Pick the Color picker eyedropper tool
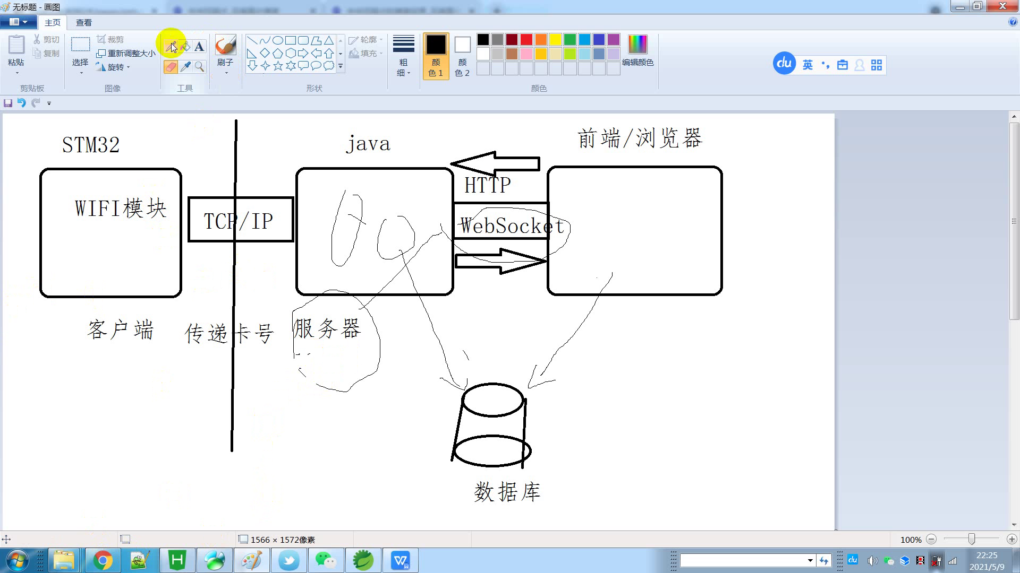1020x573 pixels. click(185, 66)
